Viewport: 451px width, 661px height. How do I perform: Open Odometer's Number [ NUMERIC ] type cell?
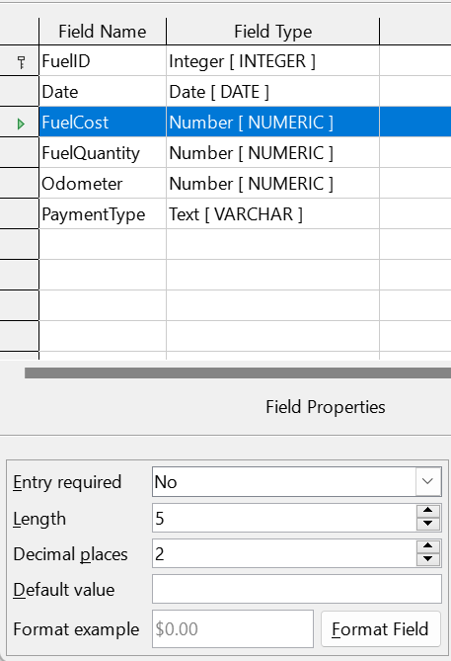click(x=273, y=184)
